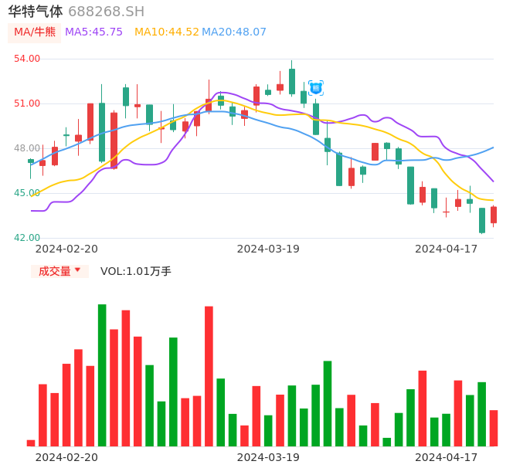Click the 42.00 price axis label
Screen dimensions: 530x468
click(x=27, y=238)
